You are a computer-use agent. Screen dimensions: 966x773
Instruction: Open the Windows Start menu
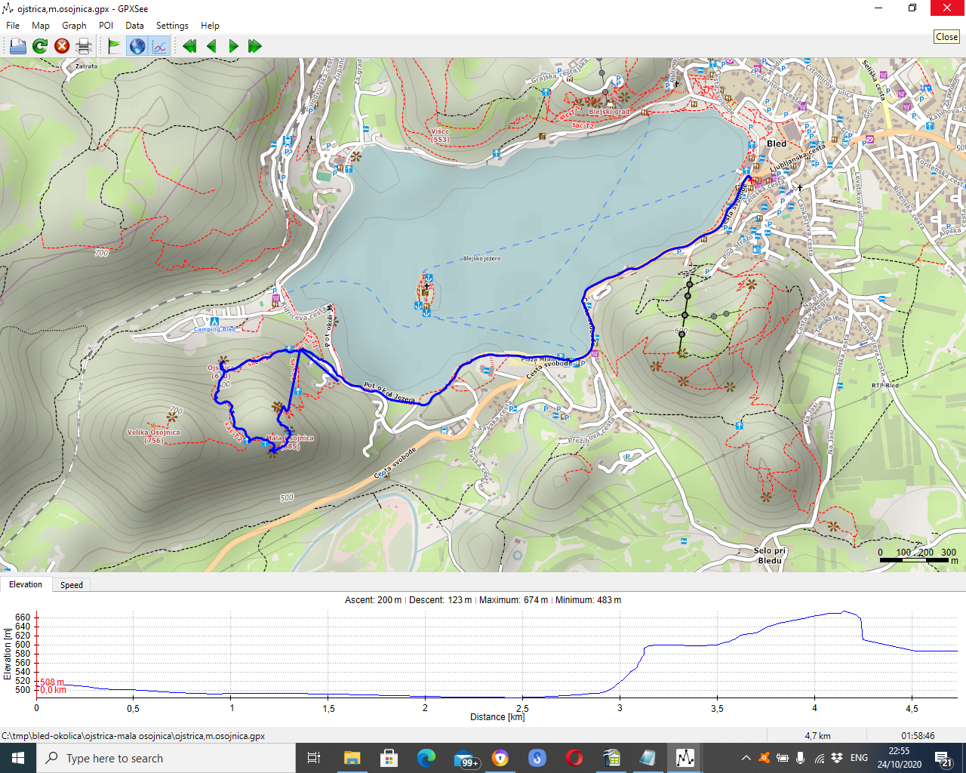tap(18, 758)
